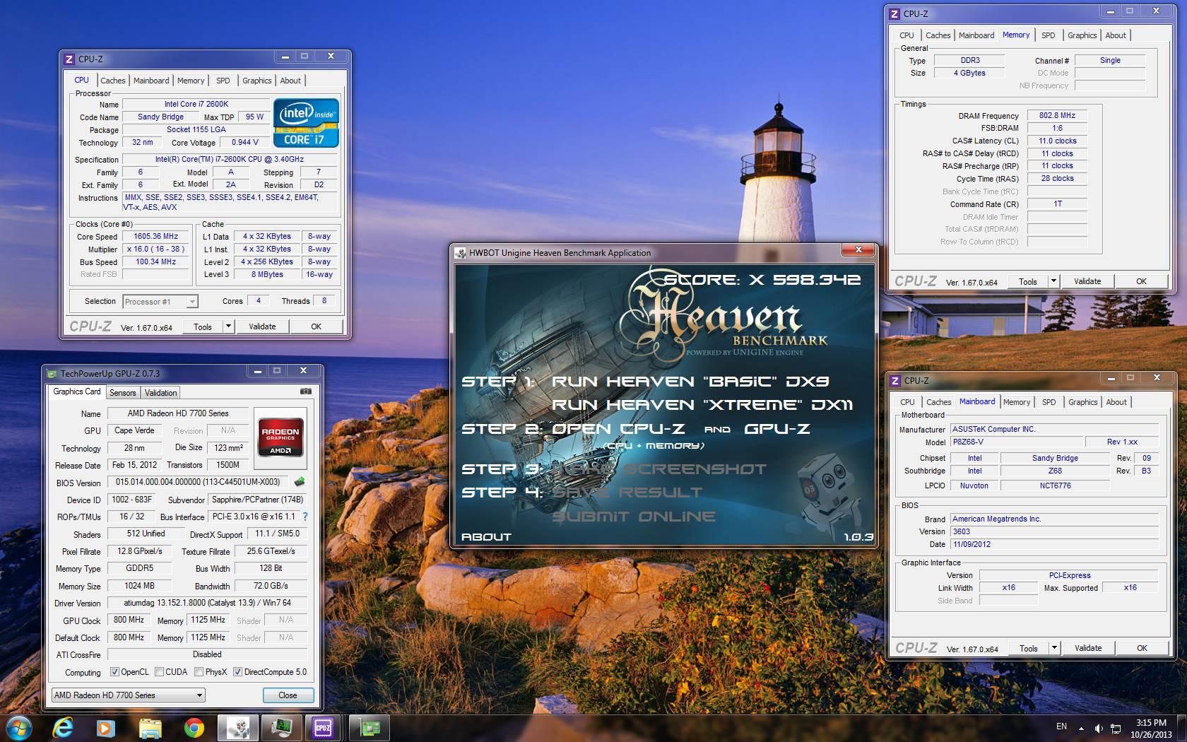Toggle the CUDA checkbox in GPU-Z
Image resolution: width=1187 pixels, height=742 pixels.
159,672
